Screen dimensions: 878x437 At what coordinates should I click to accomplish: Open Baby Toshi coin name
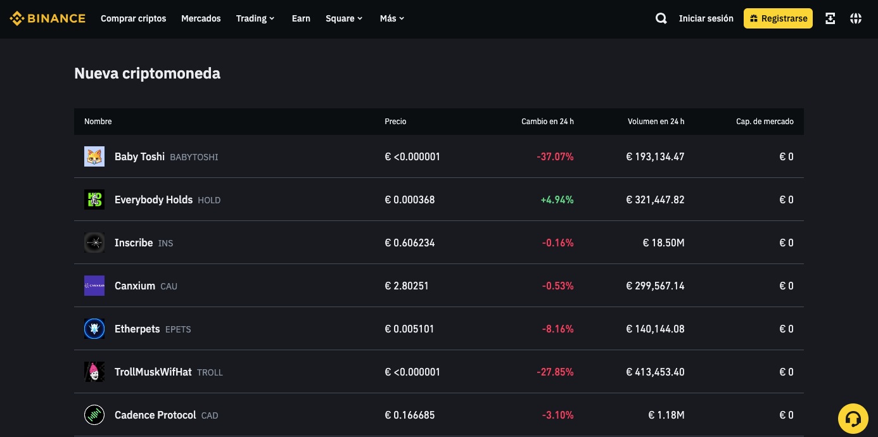point(139,156)
